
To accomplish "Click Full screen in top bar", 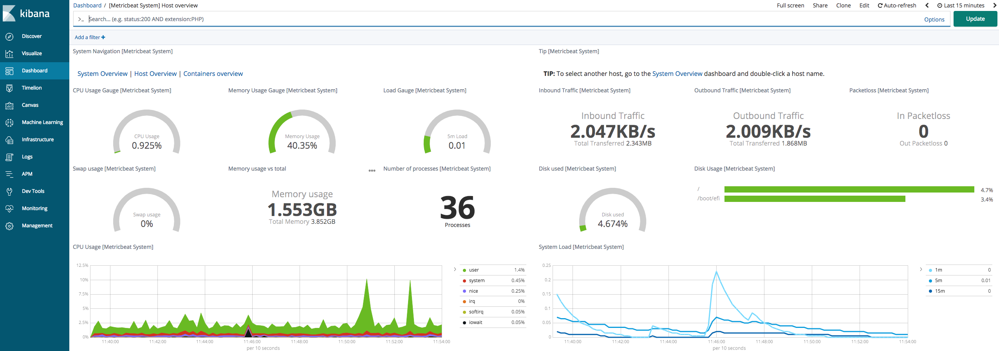I will click(x=790, y=5).
